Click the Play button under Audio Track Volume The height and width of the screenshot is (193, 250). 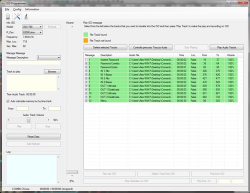click(19, 126)
